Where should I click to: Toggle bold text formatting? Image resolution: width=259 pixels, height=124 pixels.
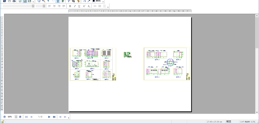tap(70, 6)
